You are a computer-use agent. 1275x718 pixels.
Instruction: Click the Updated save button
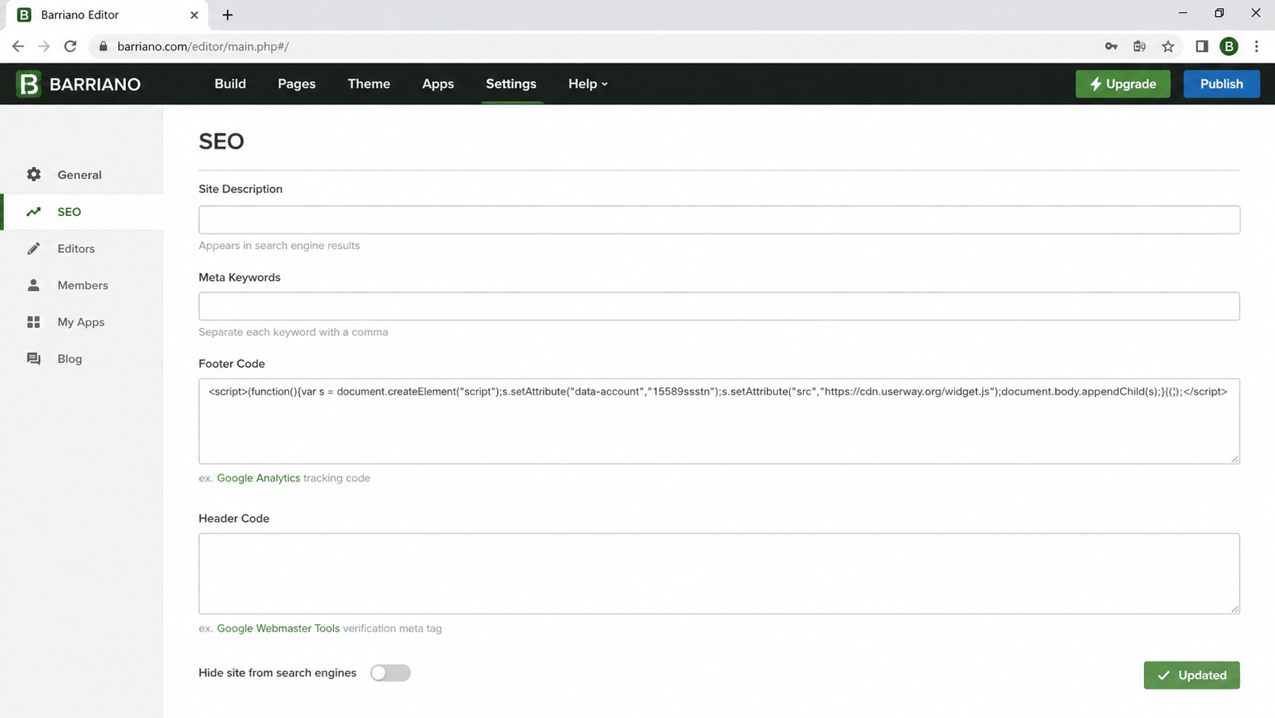[1192, 675]
